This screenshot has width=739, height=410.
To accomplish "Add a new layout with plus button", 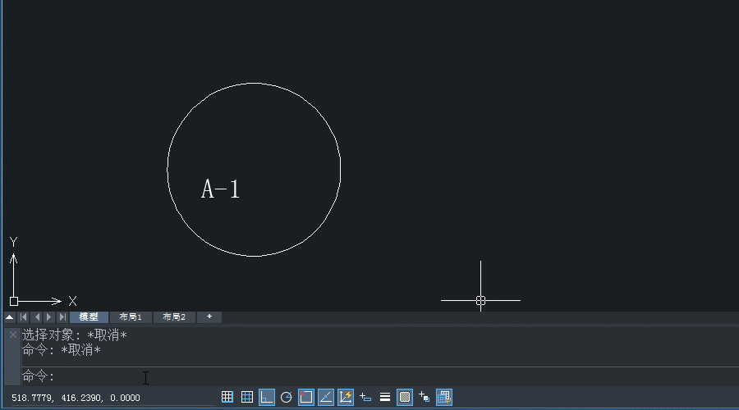I will [x=209, y=317].
